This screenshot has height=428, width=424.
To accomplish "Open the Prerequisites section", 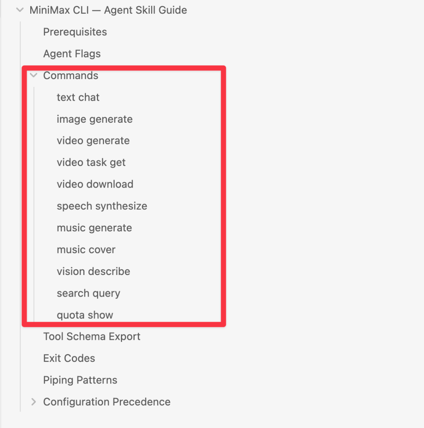I will pos(75,32).
